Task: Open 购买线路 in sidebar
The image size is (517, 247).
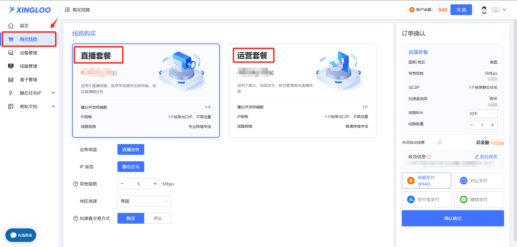Action: (30, 39)
